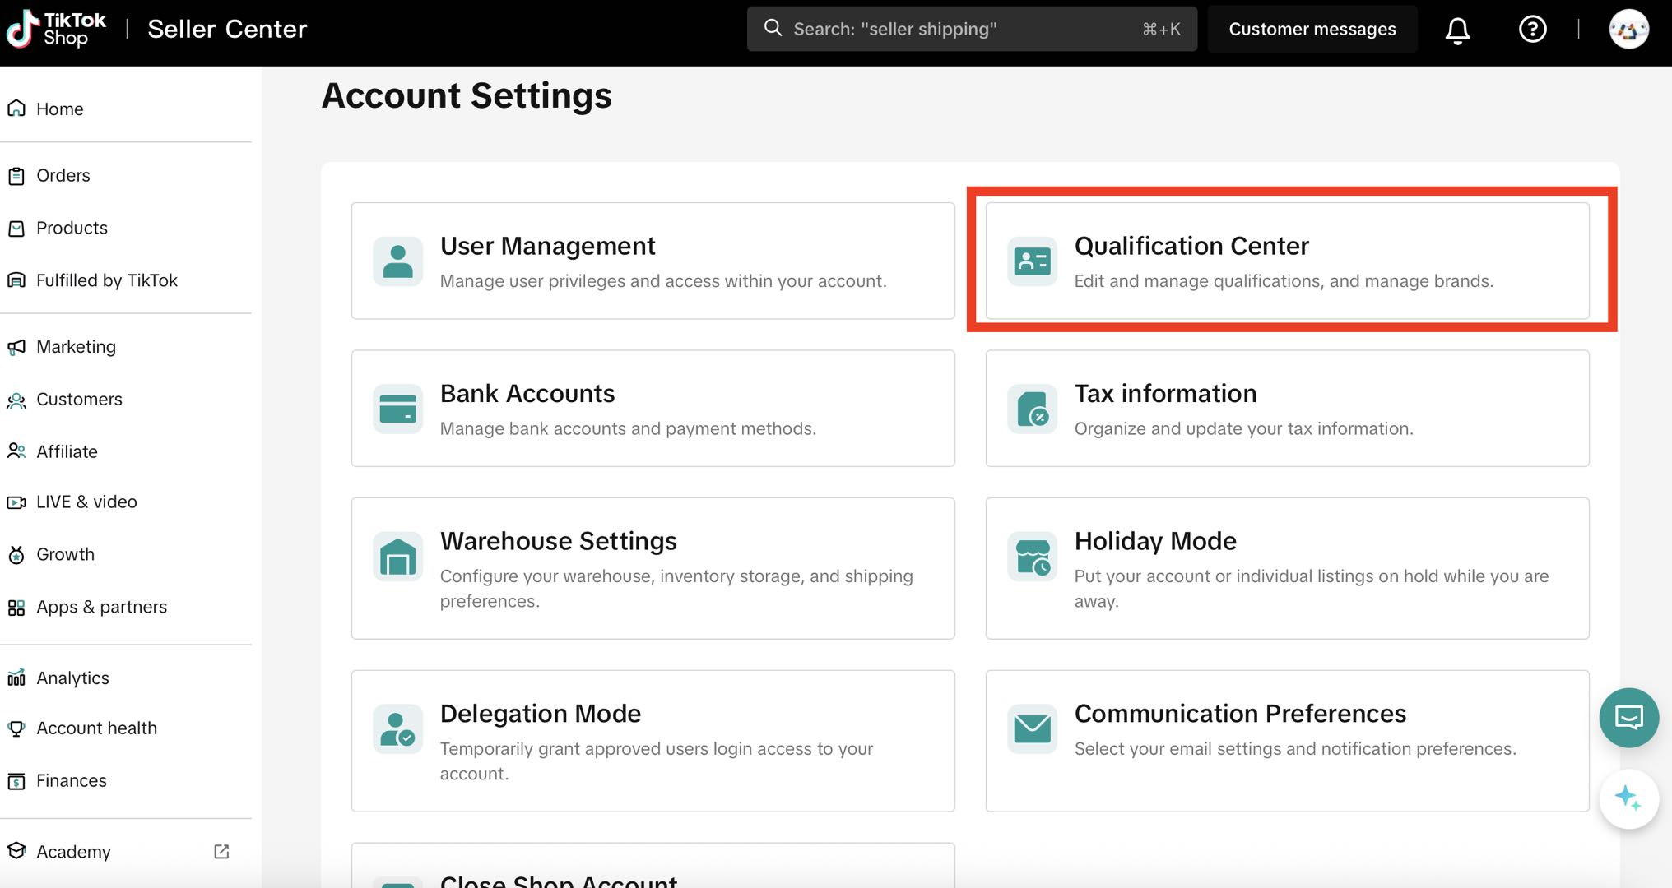This screenshot has width=1672, height=888.
Task: Open the floating chat support button
Action: tap(1628, 717)
